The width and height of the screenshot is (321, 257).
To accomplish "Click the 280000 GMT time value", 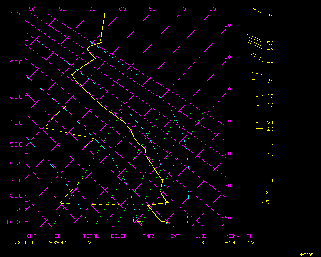I will click(25, 243).
